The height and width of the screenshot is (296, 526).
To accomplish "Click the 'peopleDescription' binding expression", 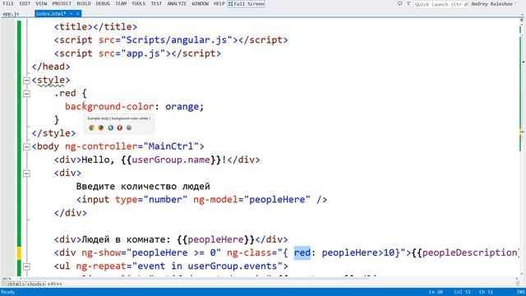I will (469, 252).
